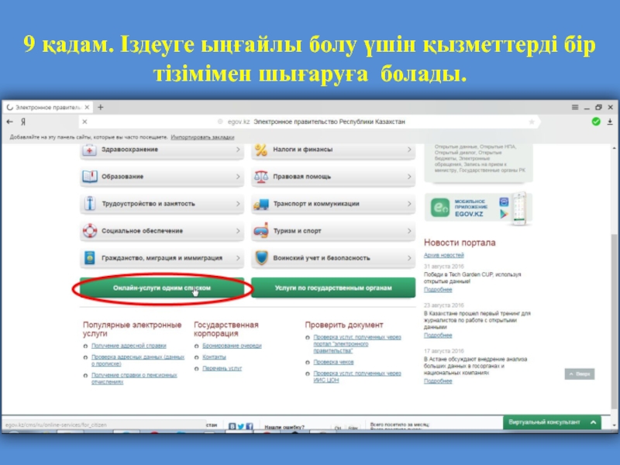Expand Образование category chevron
Viewport: 620px width, 465px height.
(238, 177)
